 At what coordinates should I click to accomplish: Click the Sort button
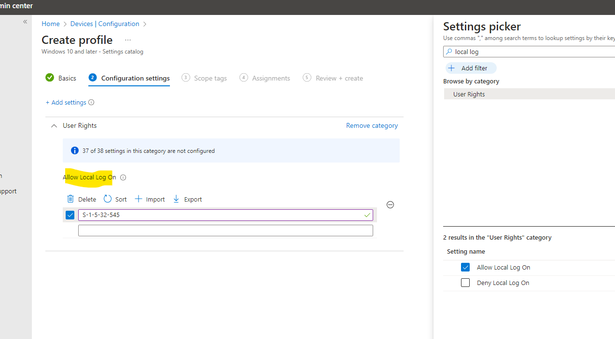(115, 199)
